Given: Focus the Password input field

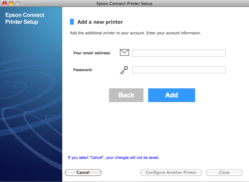Looking at the screenshot, I should click(179, 70).
